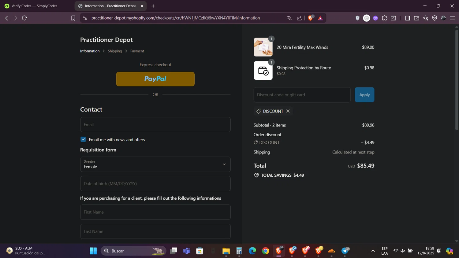
Task: Go to Payment breadcrumb step
Action: tap(137, 51)
